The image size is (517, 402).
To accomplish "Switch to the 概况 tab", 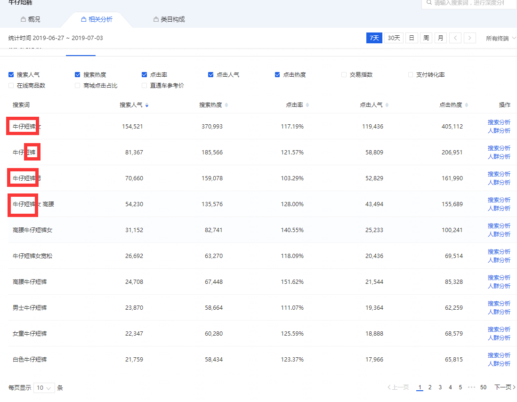I will 30,19.
